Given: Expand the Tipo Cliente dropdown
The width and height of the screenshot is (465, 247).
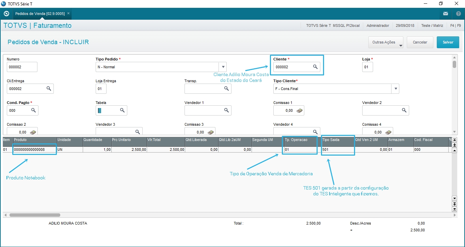Looking at the screenshot, I should [395, 89].
